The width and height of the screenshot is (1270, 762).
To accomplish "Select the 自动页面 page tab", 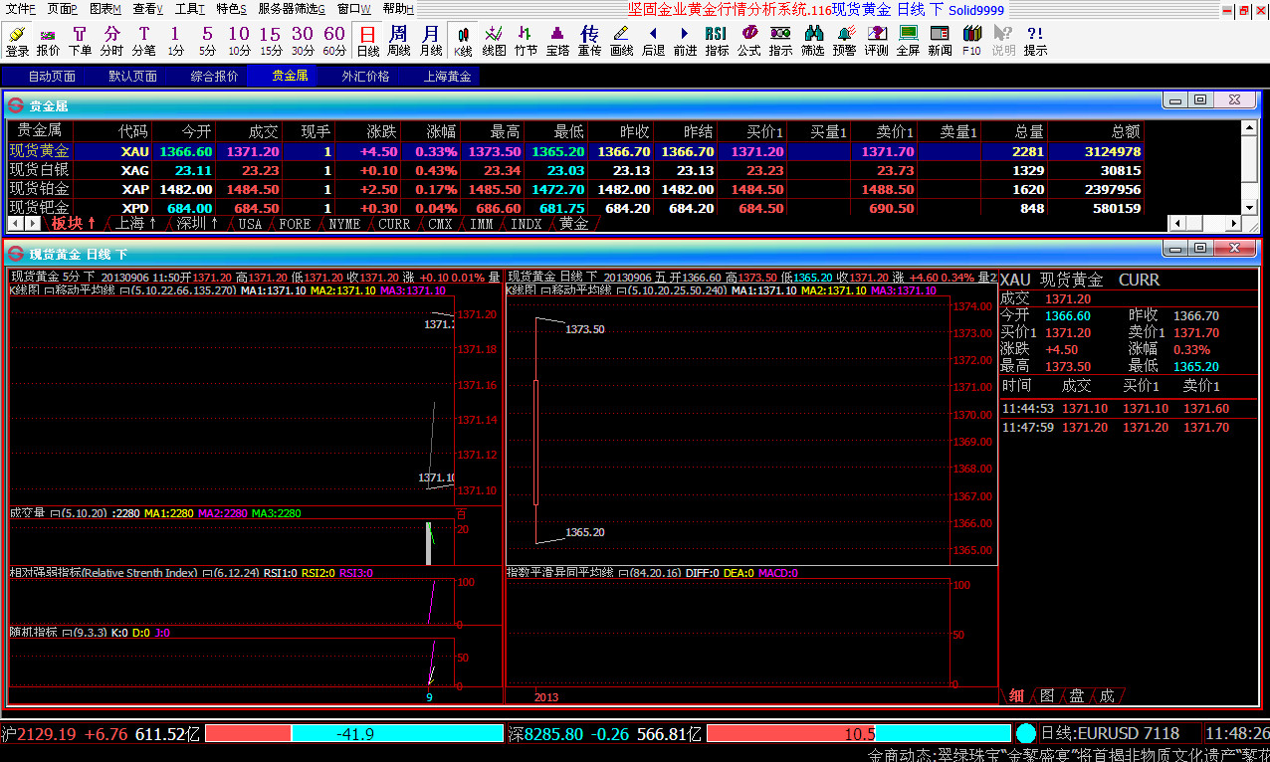I will (x=52, y=76).
